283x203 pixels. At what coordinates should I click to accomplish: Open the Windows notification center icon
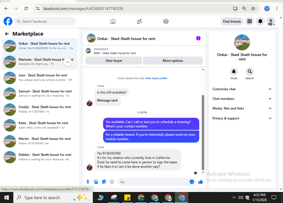click(x=274, y=197)
